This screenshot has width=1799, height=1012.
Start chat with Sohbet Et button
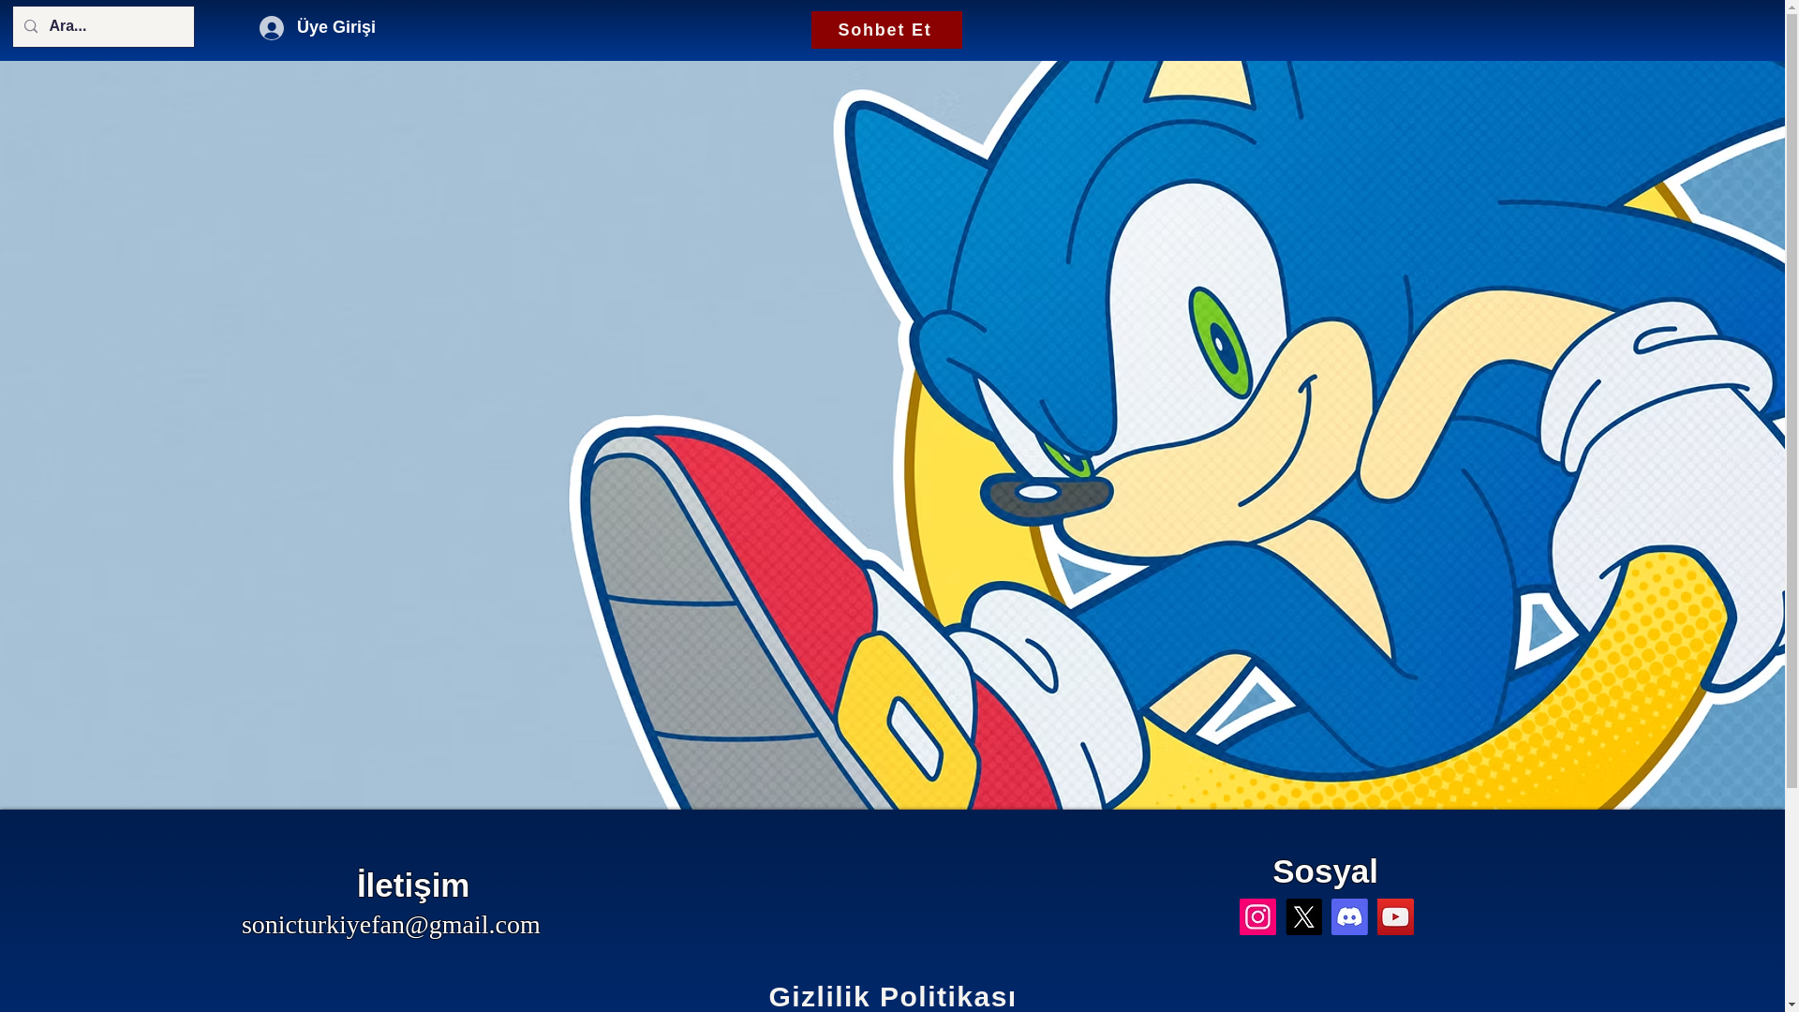click(886, 30)
